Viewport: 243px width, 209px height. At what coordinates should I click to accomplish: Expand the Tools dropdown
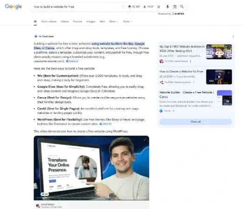[127, 21]
